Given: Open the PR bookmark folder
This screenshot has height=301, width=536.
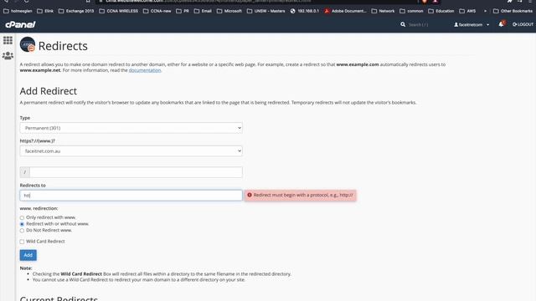Looking at the screenshot, I should pos(183,11).
